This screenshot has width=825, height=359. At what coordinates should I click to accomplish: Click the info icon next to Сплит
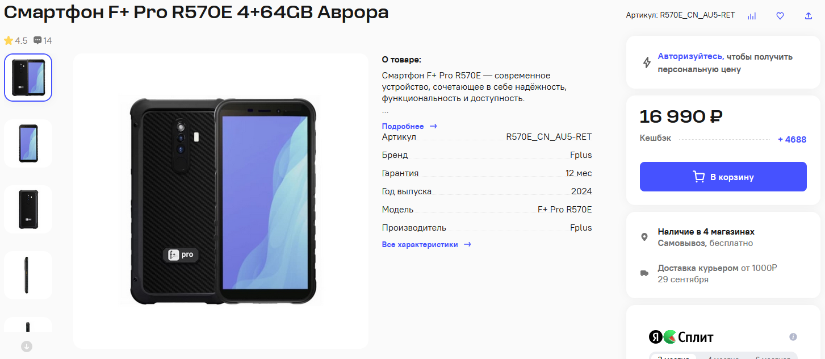click(793, 337)
